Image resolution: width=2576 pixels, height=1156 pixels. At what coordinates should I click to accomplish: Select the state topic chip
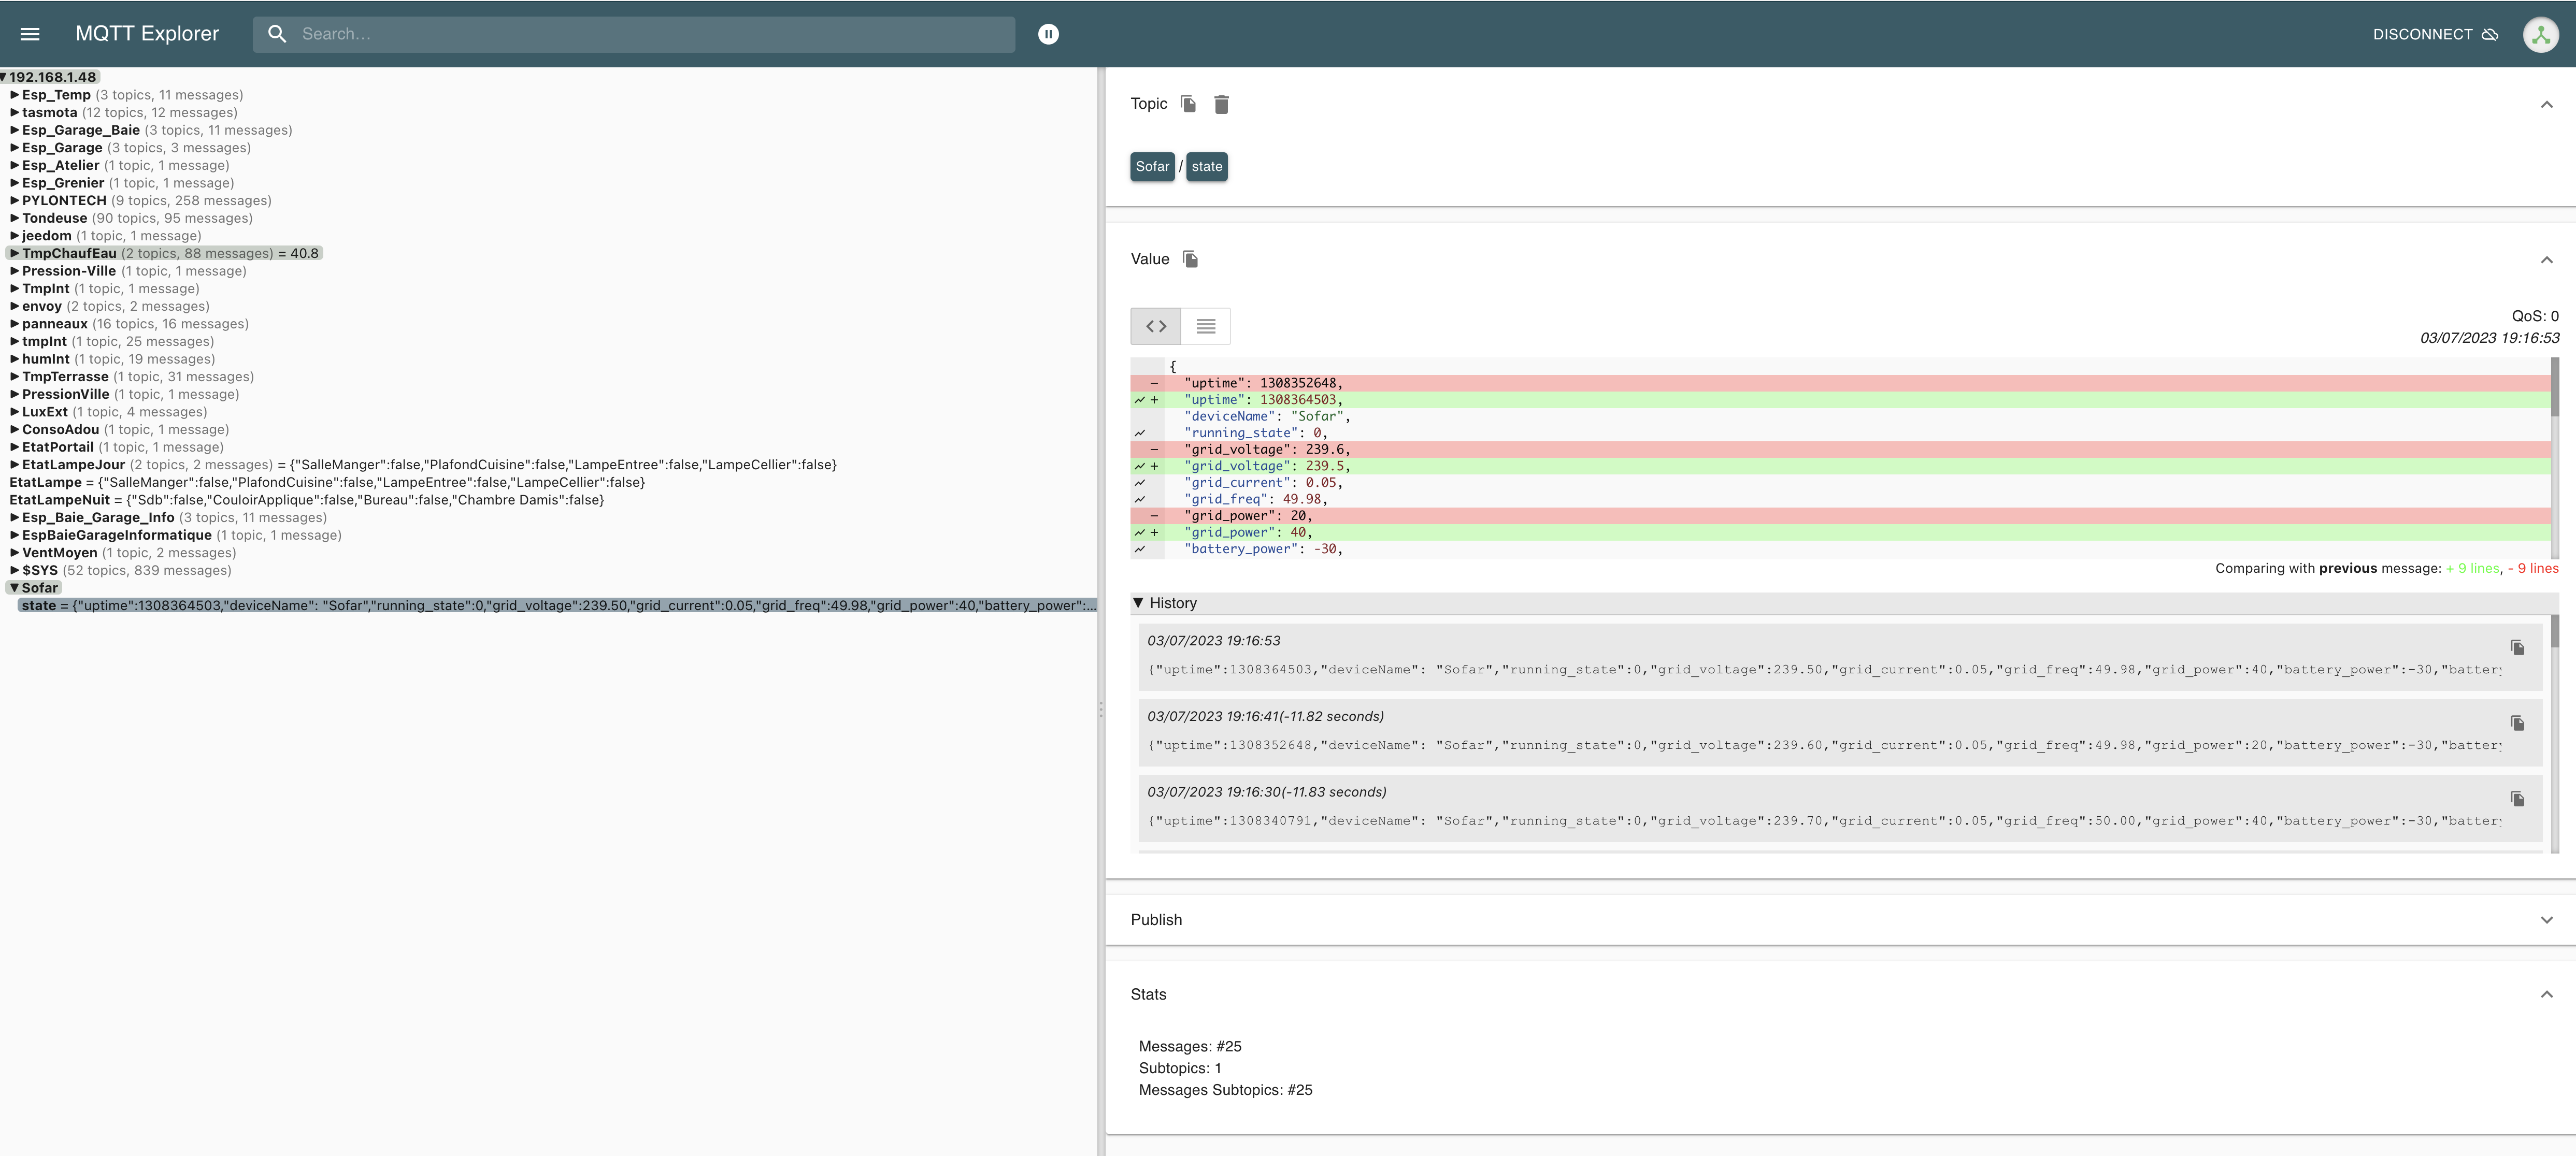[1207, 167]
